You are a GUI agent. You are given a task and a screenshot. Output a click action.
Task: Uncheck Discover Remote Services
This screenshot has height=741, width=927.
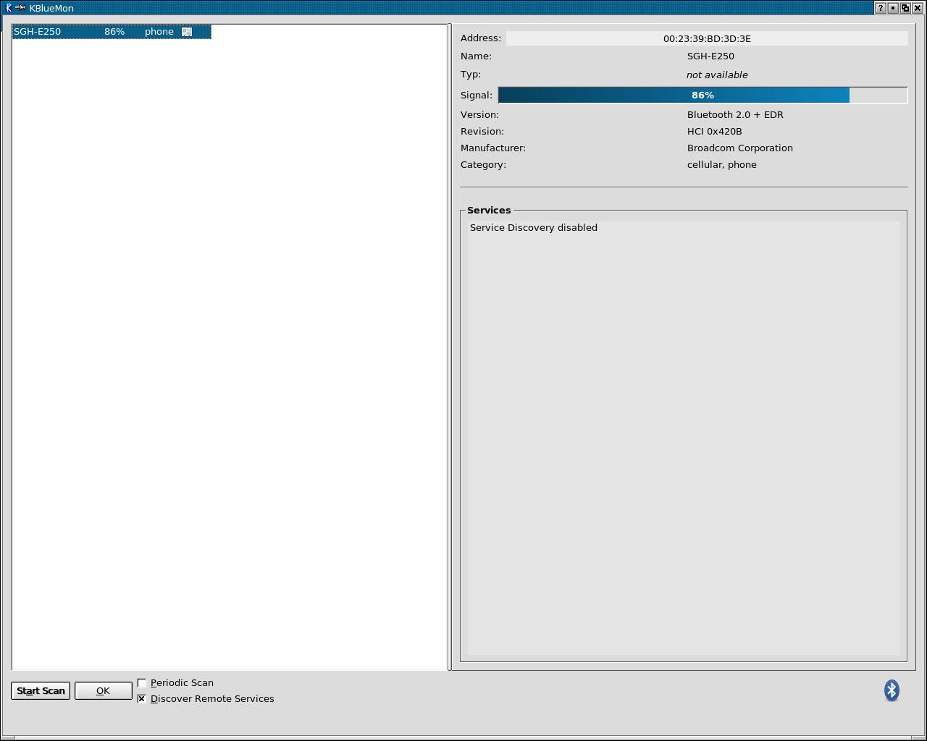[142, 698]
